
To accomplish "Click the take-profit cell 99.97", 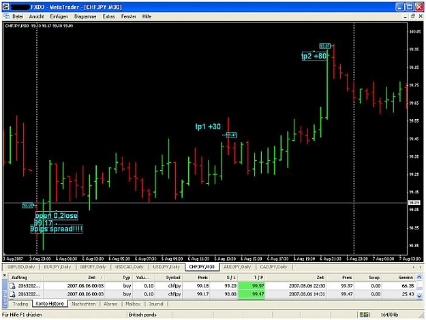I will tap(252, 286).
